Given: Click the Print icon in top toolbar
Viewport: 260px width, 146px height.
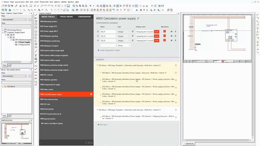Looking at the screenshot, I should (x=12, y=6).
